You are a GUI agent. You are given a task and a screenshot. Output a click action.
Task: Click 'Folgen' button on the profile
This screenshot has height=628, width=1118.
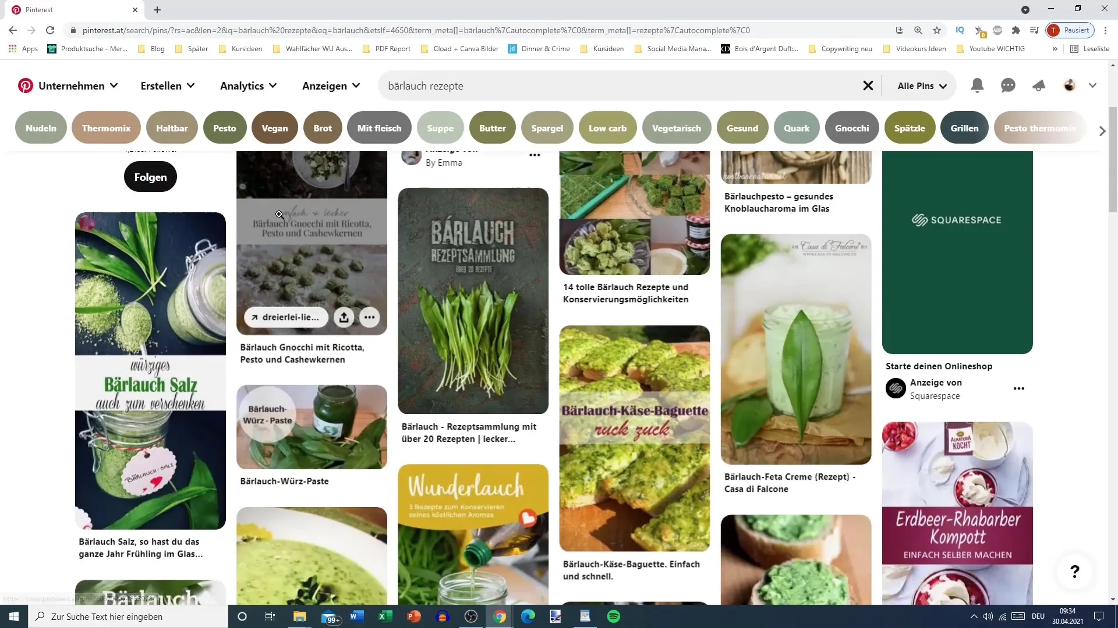151,178
